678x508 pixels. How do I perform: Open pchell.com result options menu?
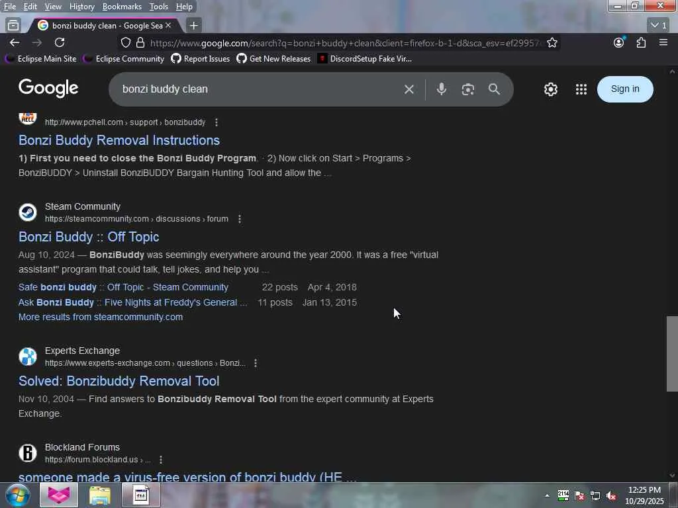click(217, 122)
